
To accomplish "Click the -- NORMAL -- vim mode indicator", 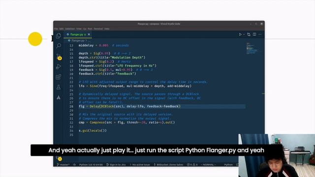I will 208,165.
